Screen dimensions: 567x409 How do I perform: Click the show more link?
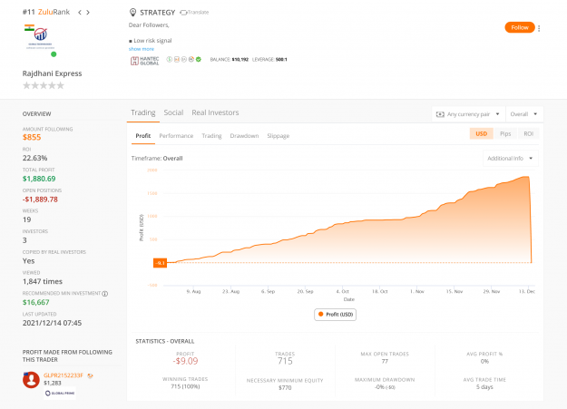pos(142,49)
